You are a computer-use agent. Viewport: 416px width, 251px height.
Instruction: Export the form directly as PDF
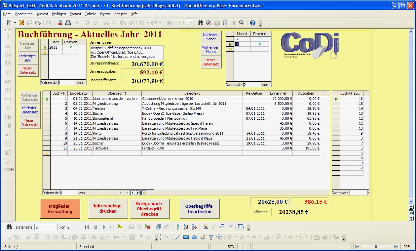pos(60,22)
